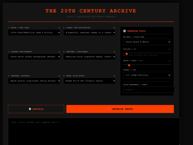This screenshot has width=193, height=145.
Task: Click the '3. (Environment)' field label
Action: tap(20, 52)
